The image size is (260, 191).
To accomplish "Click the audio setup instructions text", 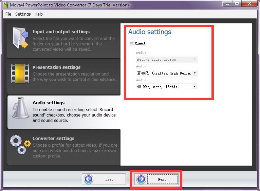I will [74, 115].
